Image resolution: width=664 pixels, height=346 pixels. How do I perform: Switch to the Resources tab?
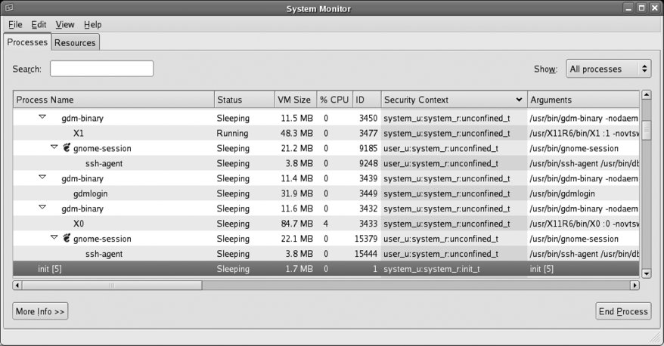[75, 42]
